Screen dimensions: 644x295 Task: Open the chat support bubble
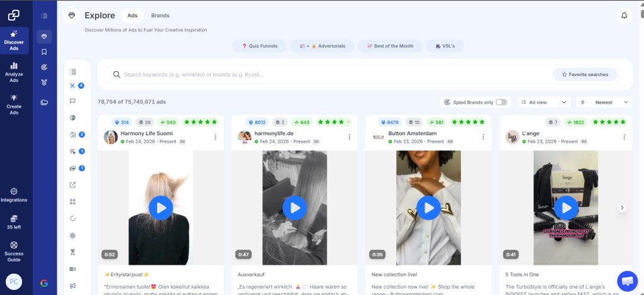[627, 281]
